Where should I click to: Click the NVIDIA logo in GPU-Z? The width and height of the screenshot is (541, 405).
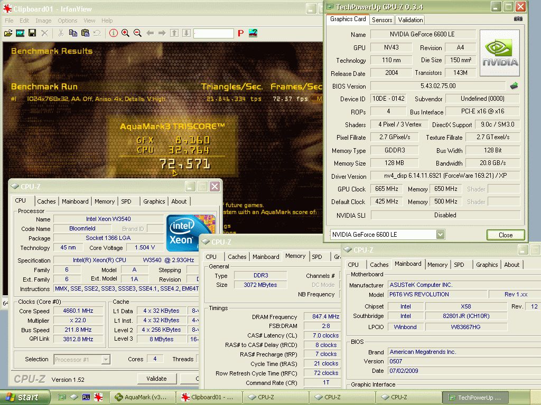coord(500,53)
